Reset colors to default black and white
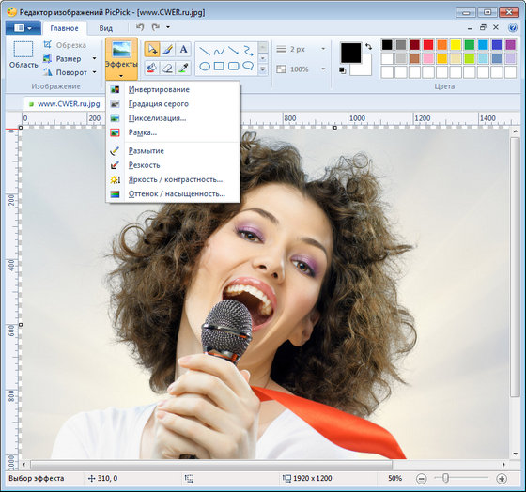 pos(342,70)
